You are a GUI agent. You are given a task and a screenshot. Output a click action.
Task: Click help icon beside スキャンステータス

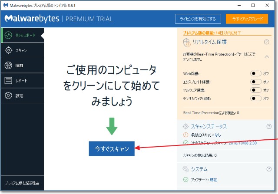pyautogui.click(x=268, y=126)
